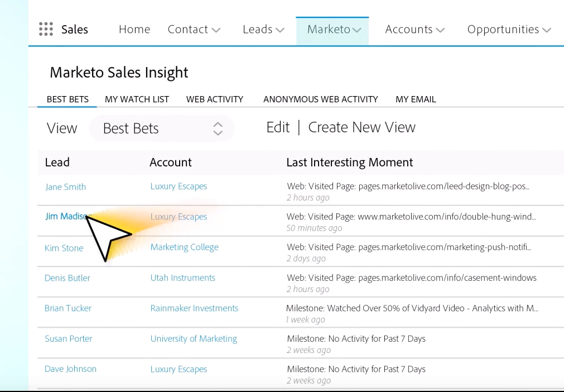
Task: Open the Opportunities nav tab
Action: click(503, 29)
